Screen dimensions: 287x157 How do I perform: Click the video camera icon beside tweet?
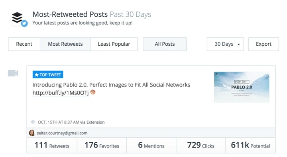(13, 73)
